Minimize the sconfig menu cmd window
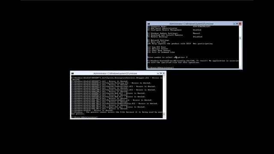 pos(234,24)
